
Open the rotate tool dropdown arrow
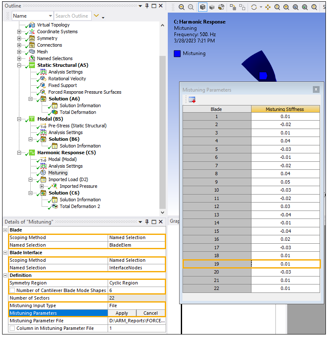pos(261,7)
